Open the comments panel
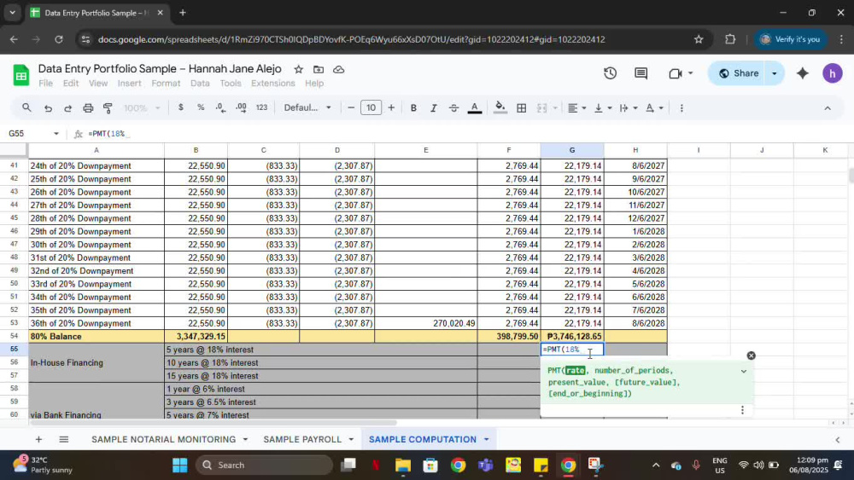The width and height of the screenshot is (854, 480). pyautogui.click(x=641, y=73)
